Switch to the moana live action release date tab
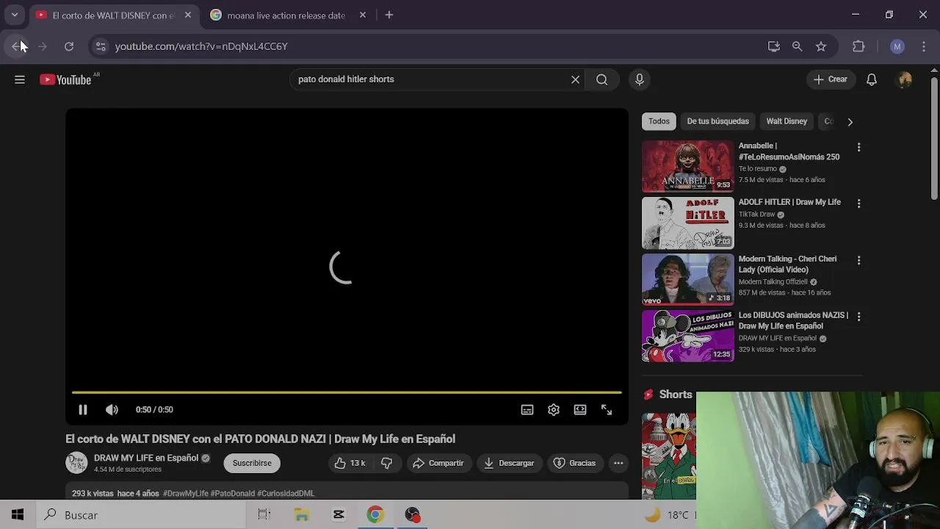Screen dimensions: 940x529 pyautogui.click(x=286, y=15)
